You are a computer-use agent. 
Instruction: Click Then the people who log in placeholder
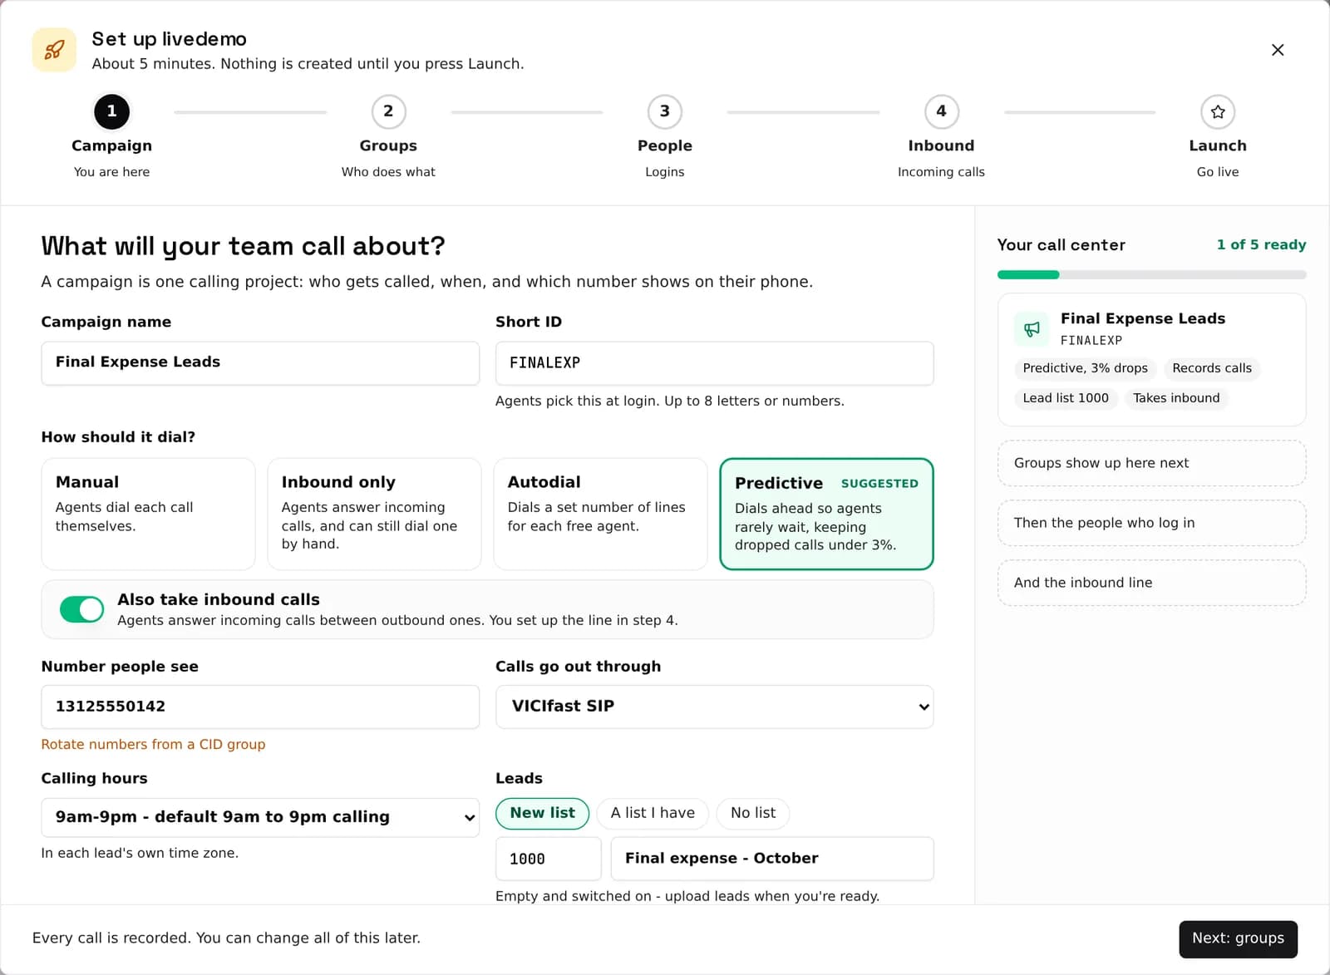(1151, 523)
